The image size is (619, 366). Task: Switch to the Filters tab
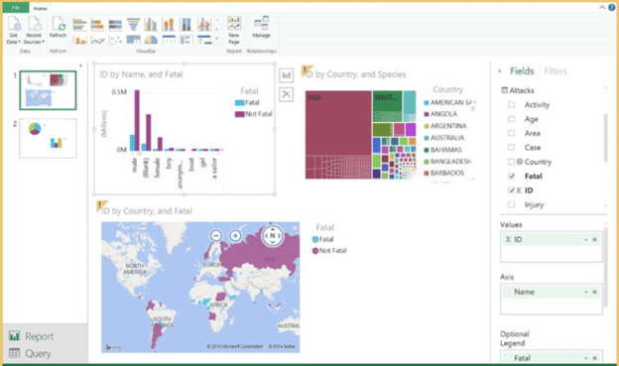556,71
